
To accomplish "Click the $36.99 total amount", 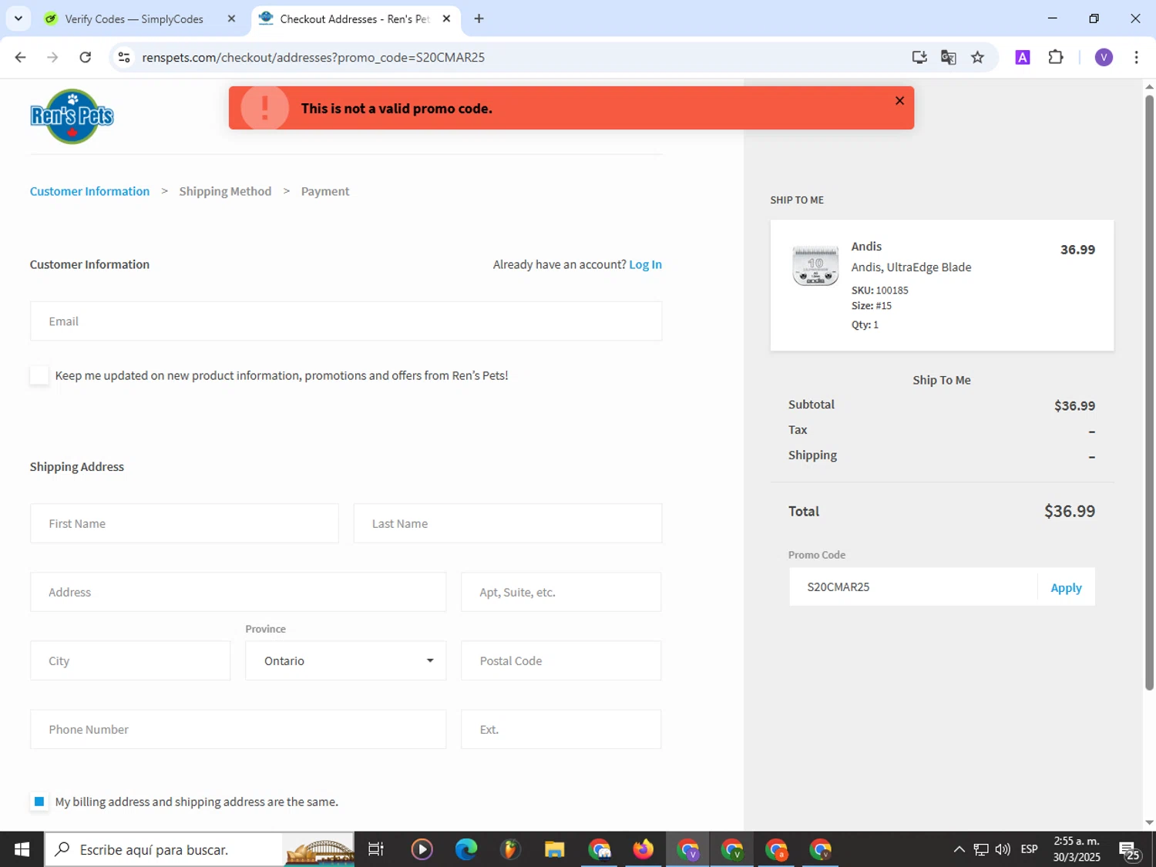I will [1069, 511].
